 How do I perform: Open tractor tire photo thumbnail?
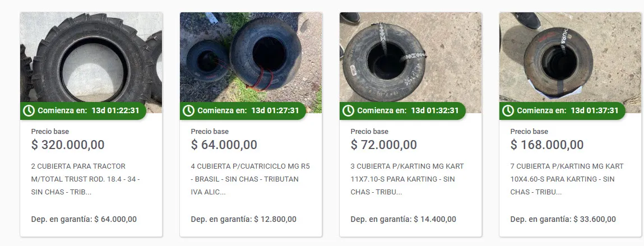(91, 56)
